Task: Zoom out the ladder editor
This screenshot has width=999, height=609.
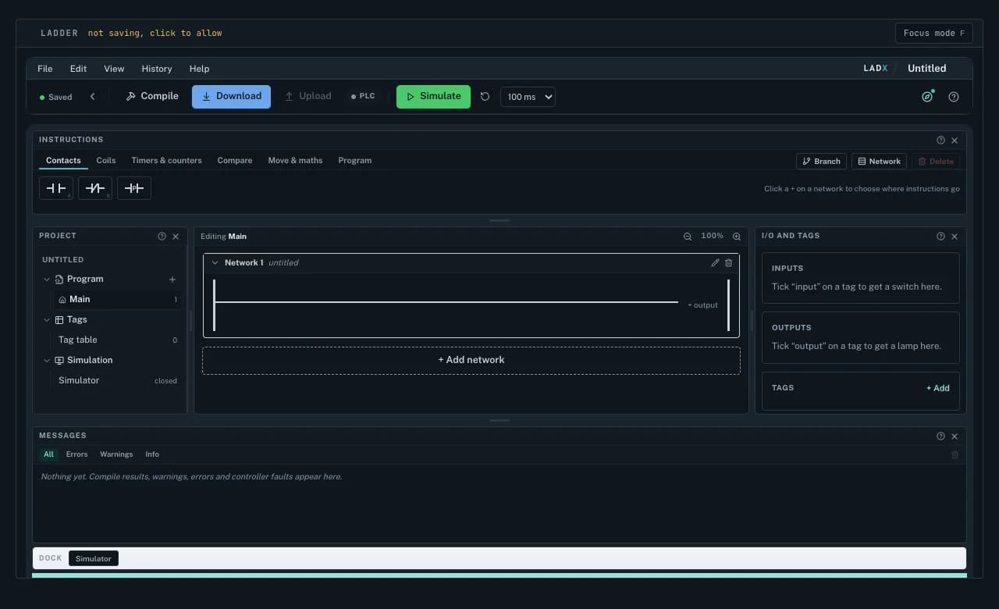Action: pos(688,237)
